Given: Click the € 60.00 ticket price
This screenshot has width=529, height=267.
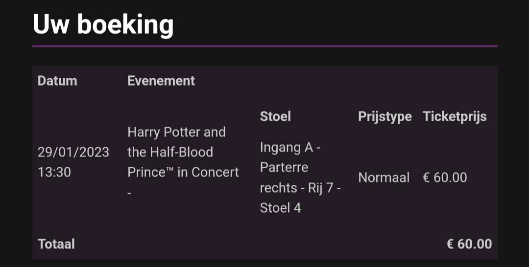Looking at the screenshot, I should 445,178.
